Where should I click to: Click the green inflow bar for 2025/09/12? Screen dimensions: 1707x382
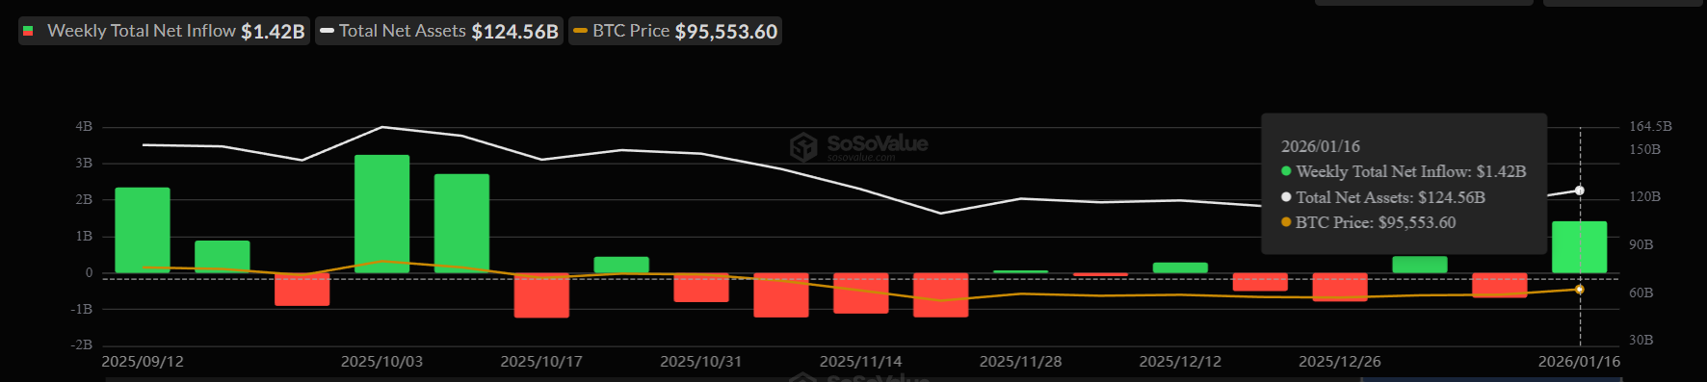pos(143,230)
